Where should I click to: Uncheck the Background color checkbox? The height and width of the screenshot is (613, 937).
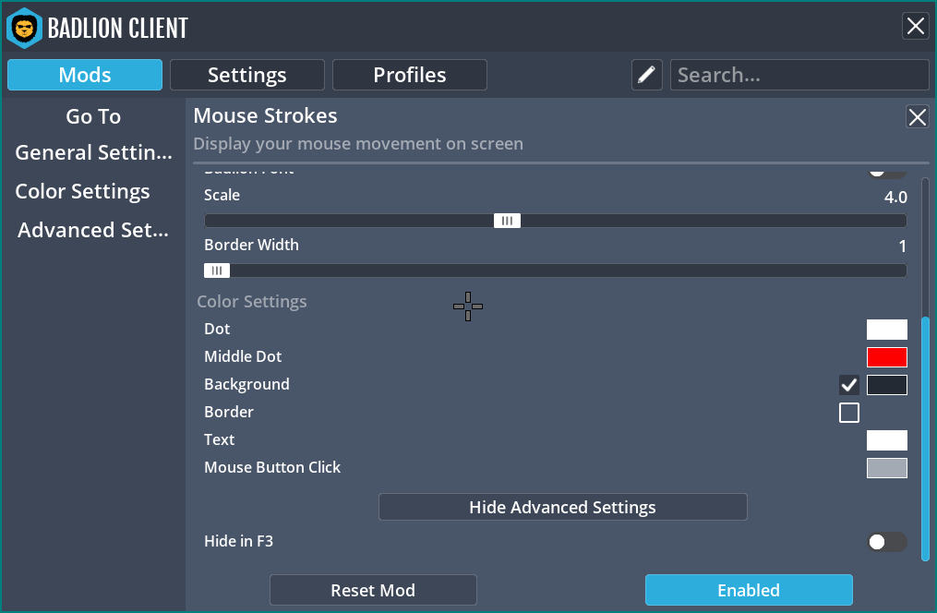point(848,384)
